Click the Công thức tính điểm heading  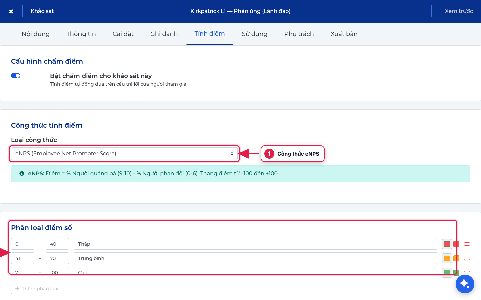[x=46, y=125]
